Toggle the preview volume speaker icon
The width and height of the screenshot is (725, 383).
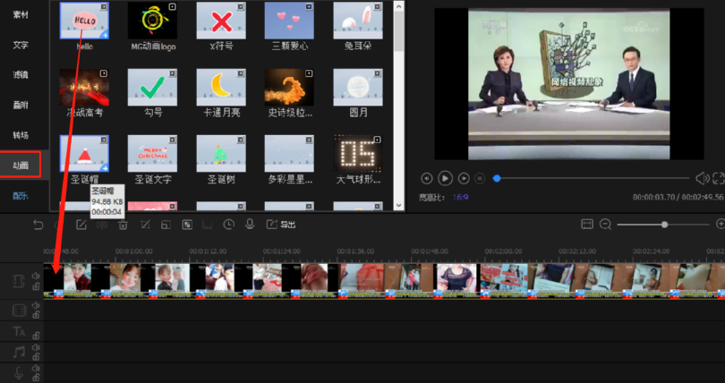click(701, 179)
